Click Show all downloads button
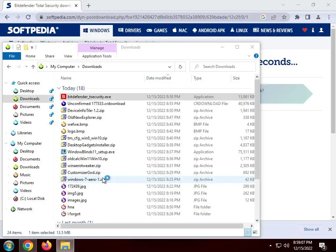The width and height of the screenshot is (336, 252). coord(311,229)
